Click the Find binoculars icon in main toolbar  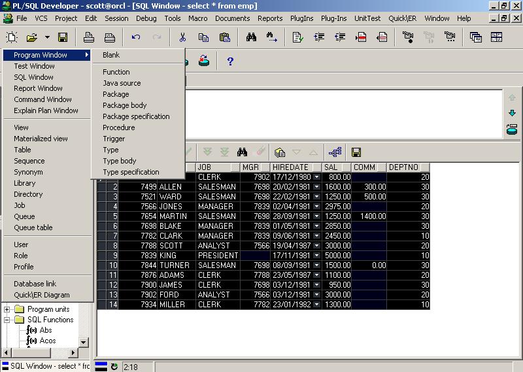[x=251, y=37]
